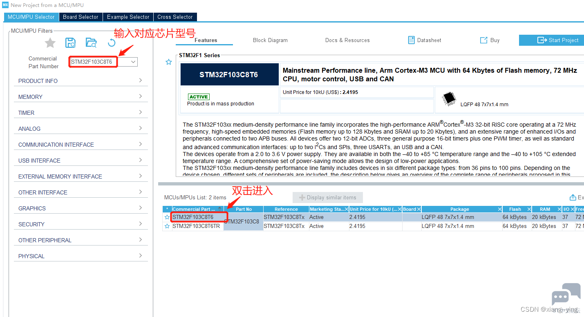
Task: Sort the list by the Reference header
Action: coord(286,209)
